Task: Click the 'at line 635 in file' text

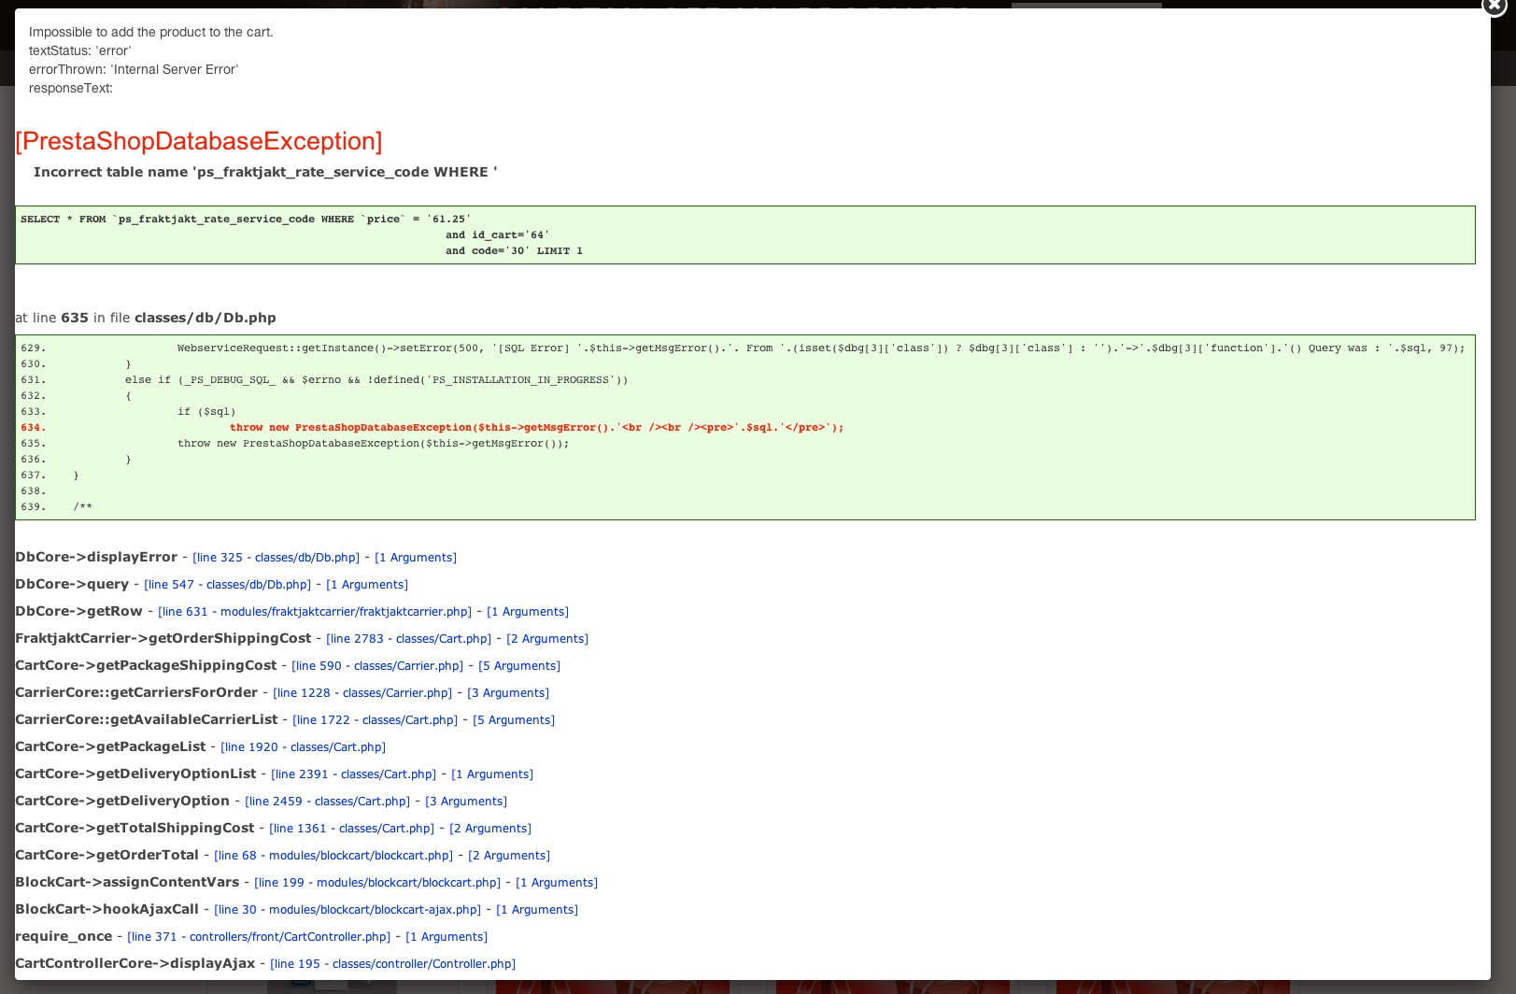Action: point(146,318)
